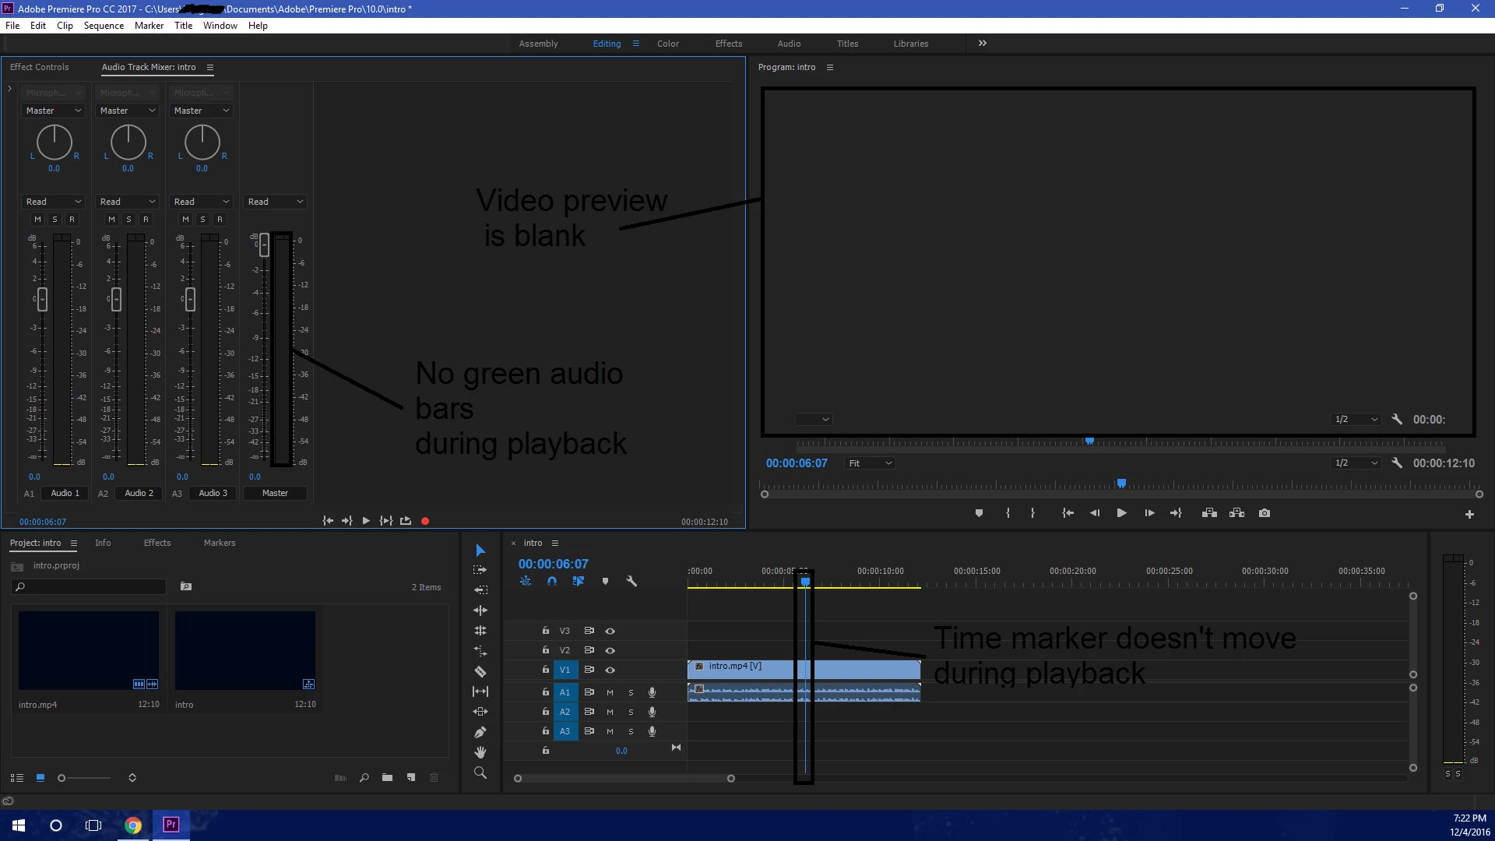Click Export Frame camera icon
This screenshot has width=1495, height=841.
coord(1265,513)
